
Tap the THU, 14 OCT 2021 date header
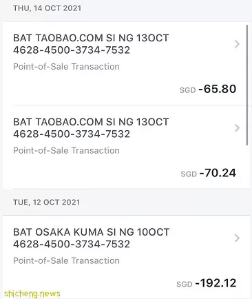coord(47,8)
